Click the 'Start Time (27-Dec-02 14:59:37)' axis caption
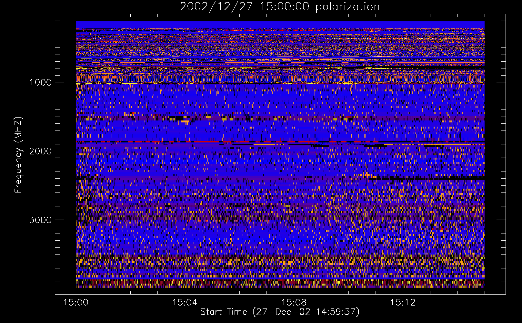Viewport: 522px width, 323px height. click(x=280, y=312)
